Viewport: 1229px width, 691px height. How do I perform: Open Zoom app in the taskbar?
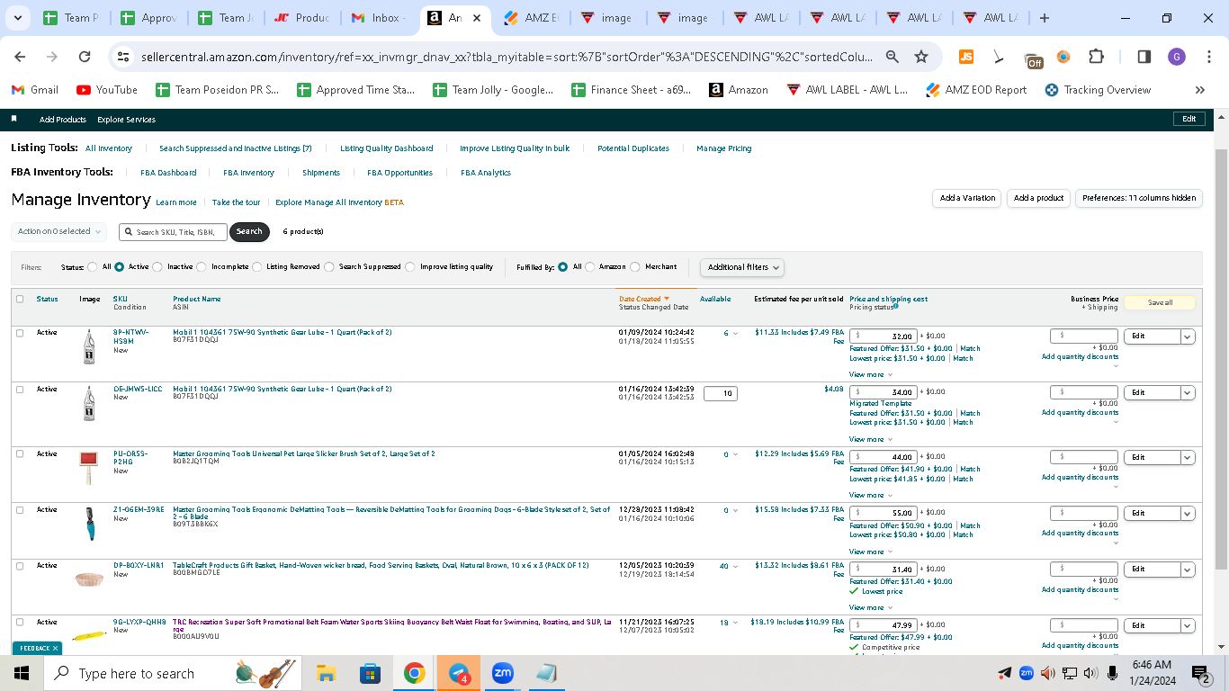[x=502, y=673]
